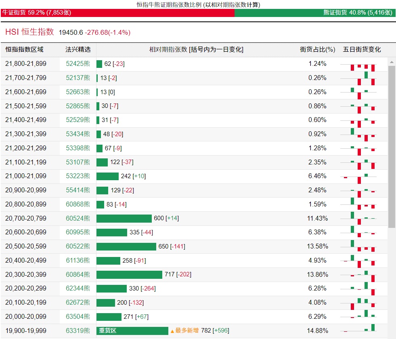Click the value 782 [+596]
Image resolution: width=396 pixels, height=339 pixels.
click(x=215, y=331)
